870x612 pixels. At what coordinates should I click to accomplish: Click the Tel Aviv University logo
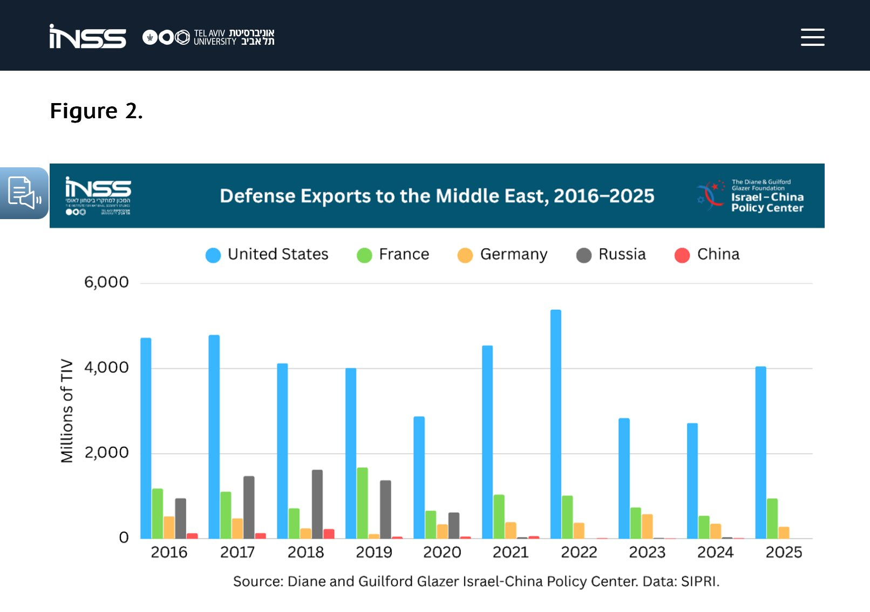point(208,37)
